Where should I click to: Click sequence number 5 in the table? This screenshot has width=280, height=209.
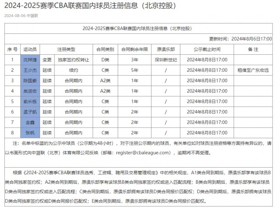click(12, 102)
